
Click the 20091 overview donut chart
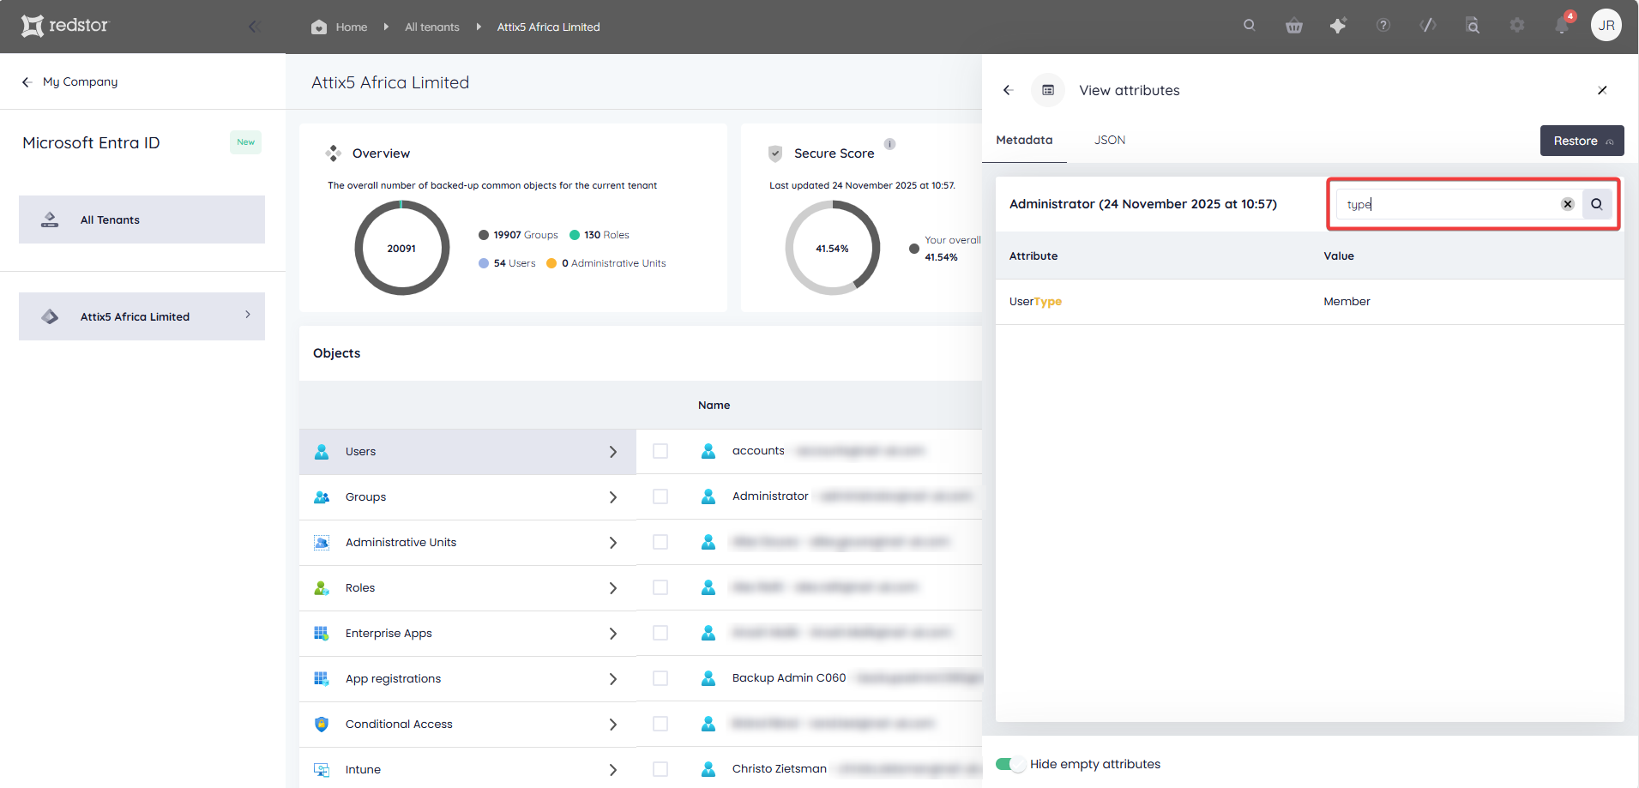[x=401, y=248]
